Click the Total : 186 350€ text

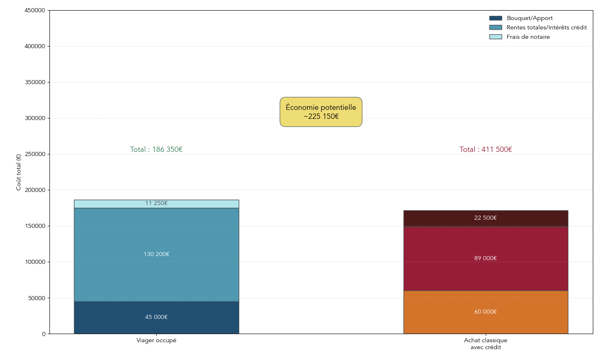click(x=156, y=149)
